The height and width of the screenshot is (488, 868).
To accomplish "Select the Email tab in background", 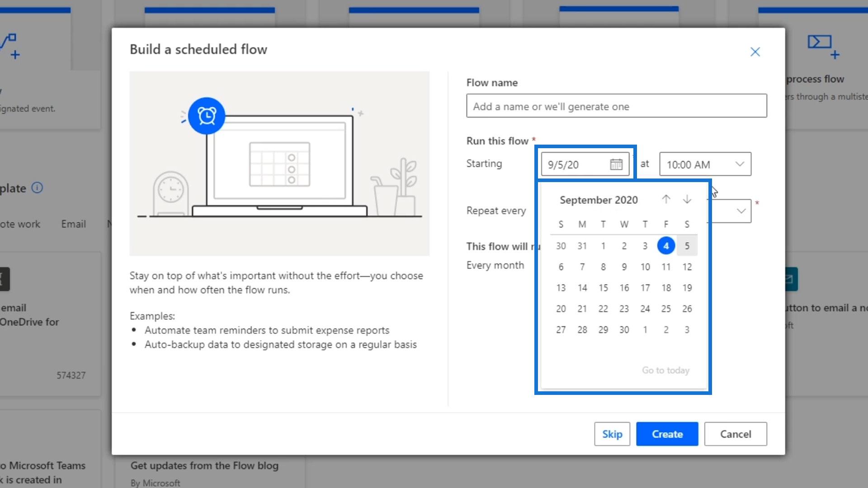I will point(73,224).
